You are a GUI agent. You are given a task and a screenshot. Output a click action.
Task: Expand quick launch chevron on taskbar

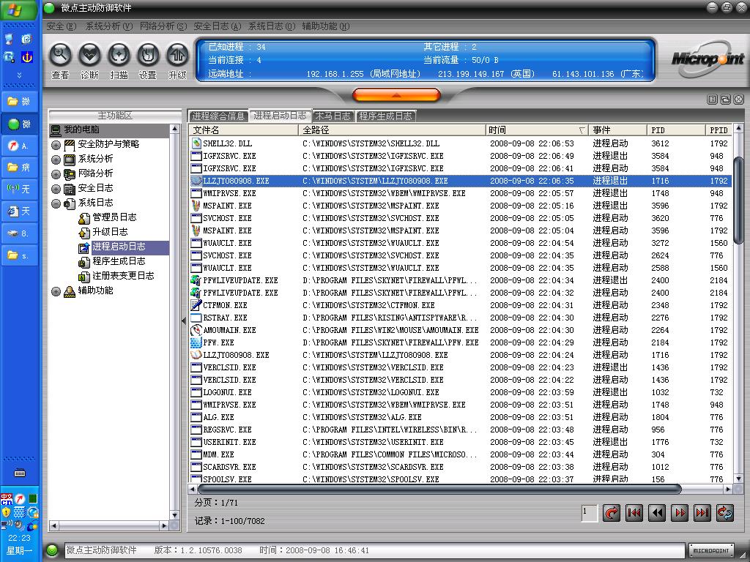(19, 75)
